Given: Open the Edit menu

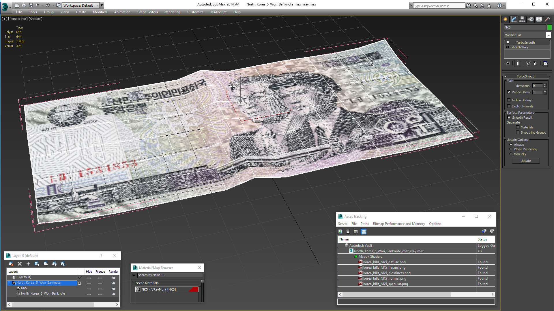Looking at the screenshot, I should [19, 12].
